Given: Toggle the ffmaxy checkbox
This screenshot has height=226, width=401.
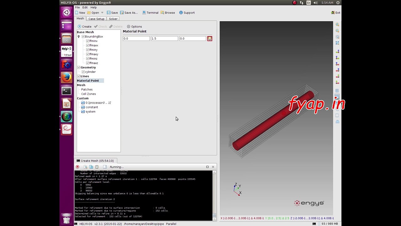Looking at the screenshot, I should tap(87, 54).
